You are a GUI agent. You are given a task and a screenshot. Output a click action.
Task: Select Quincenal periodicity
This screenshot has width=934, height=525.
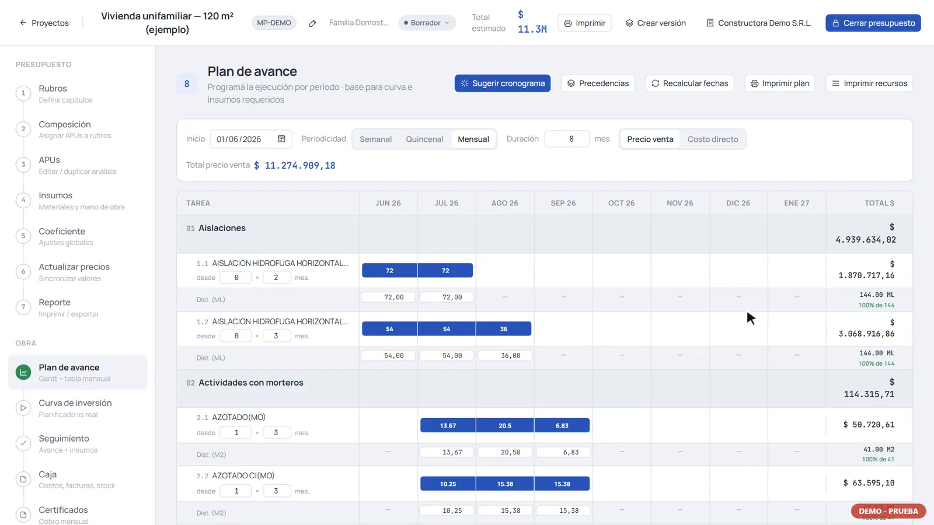(424, 139)
